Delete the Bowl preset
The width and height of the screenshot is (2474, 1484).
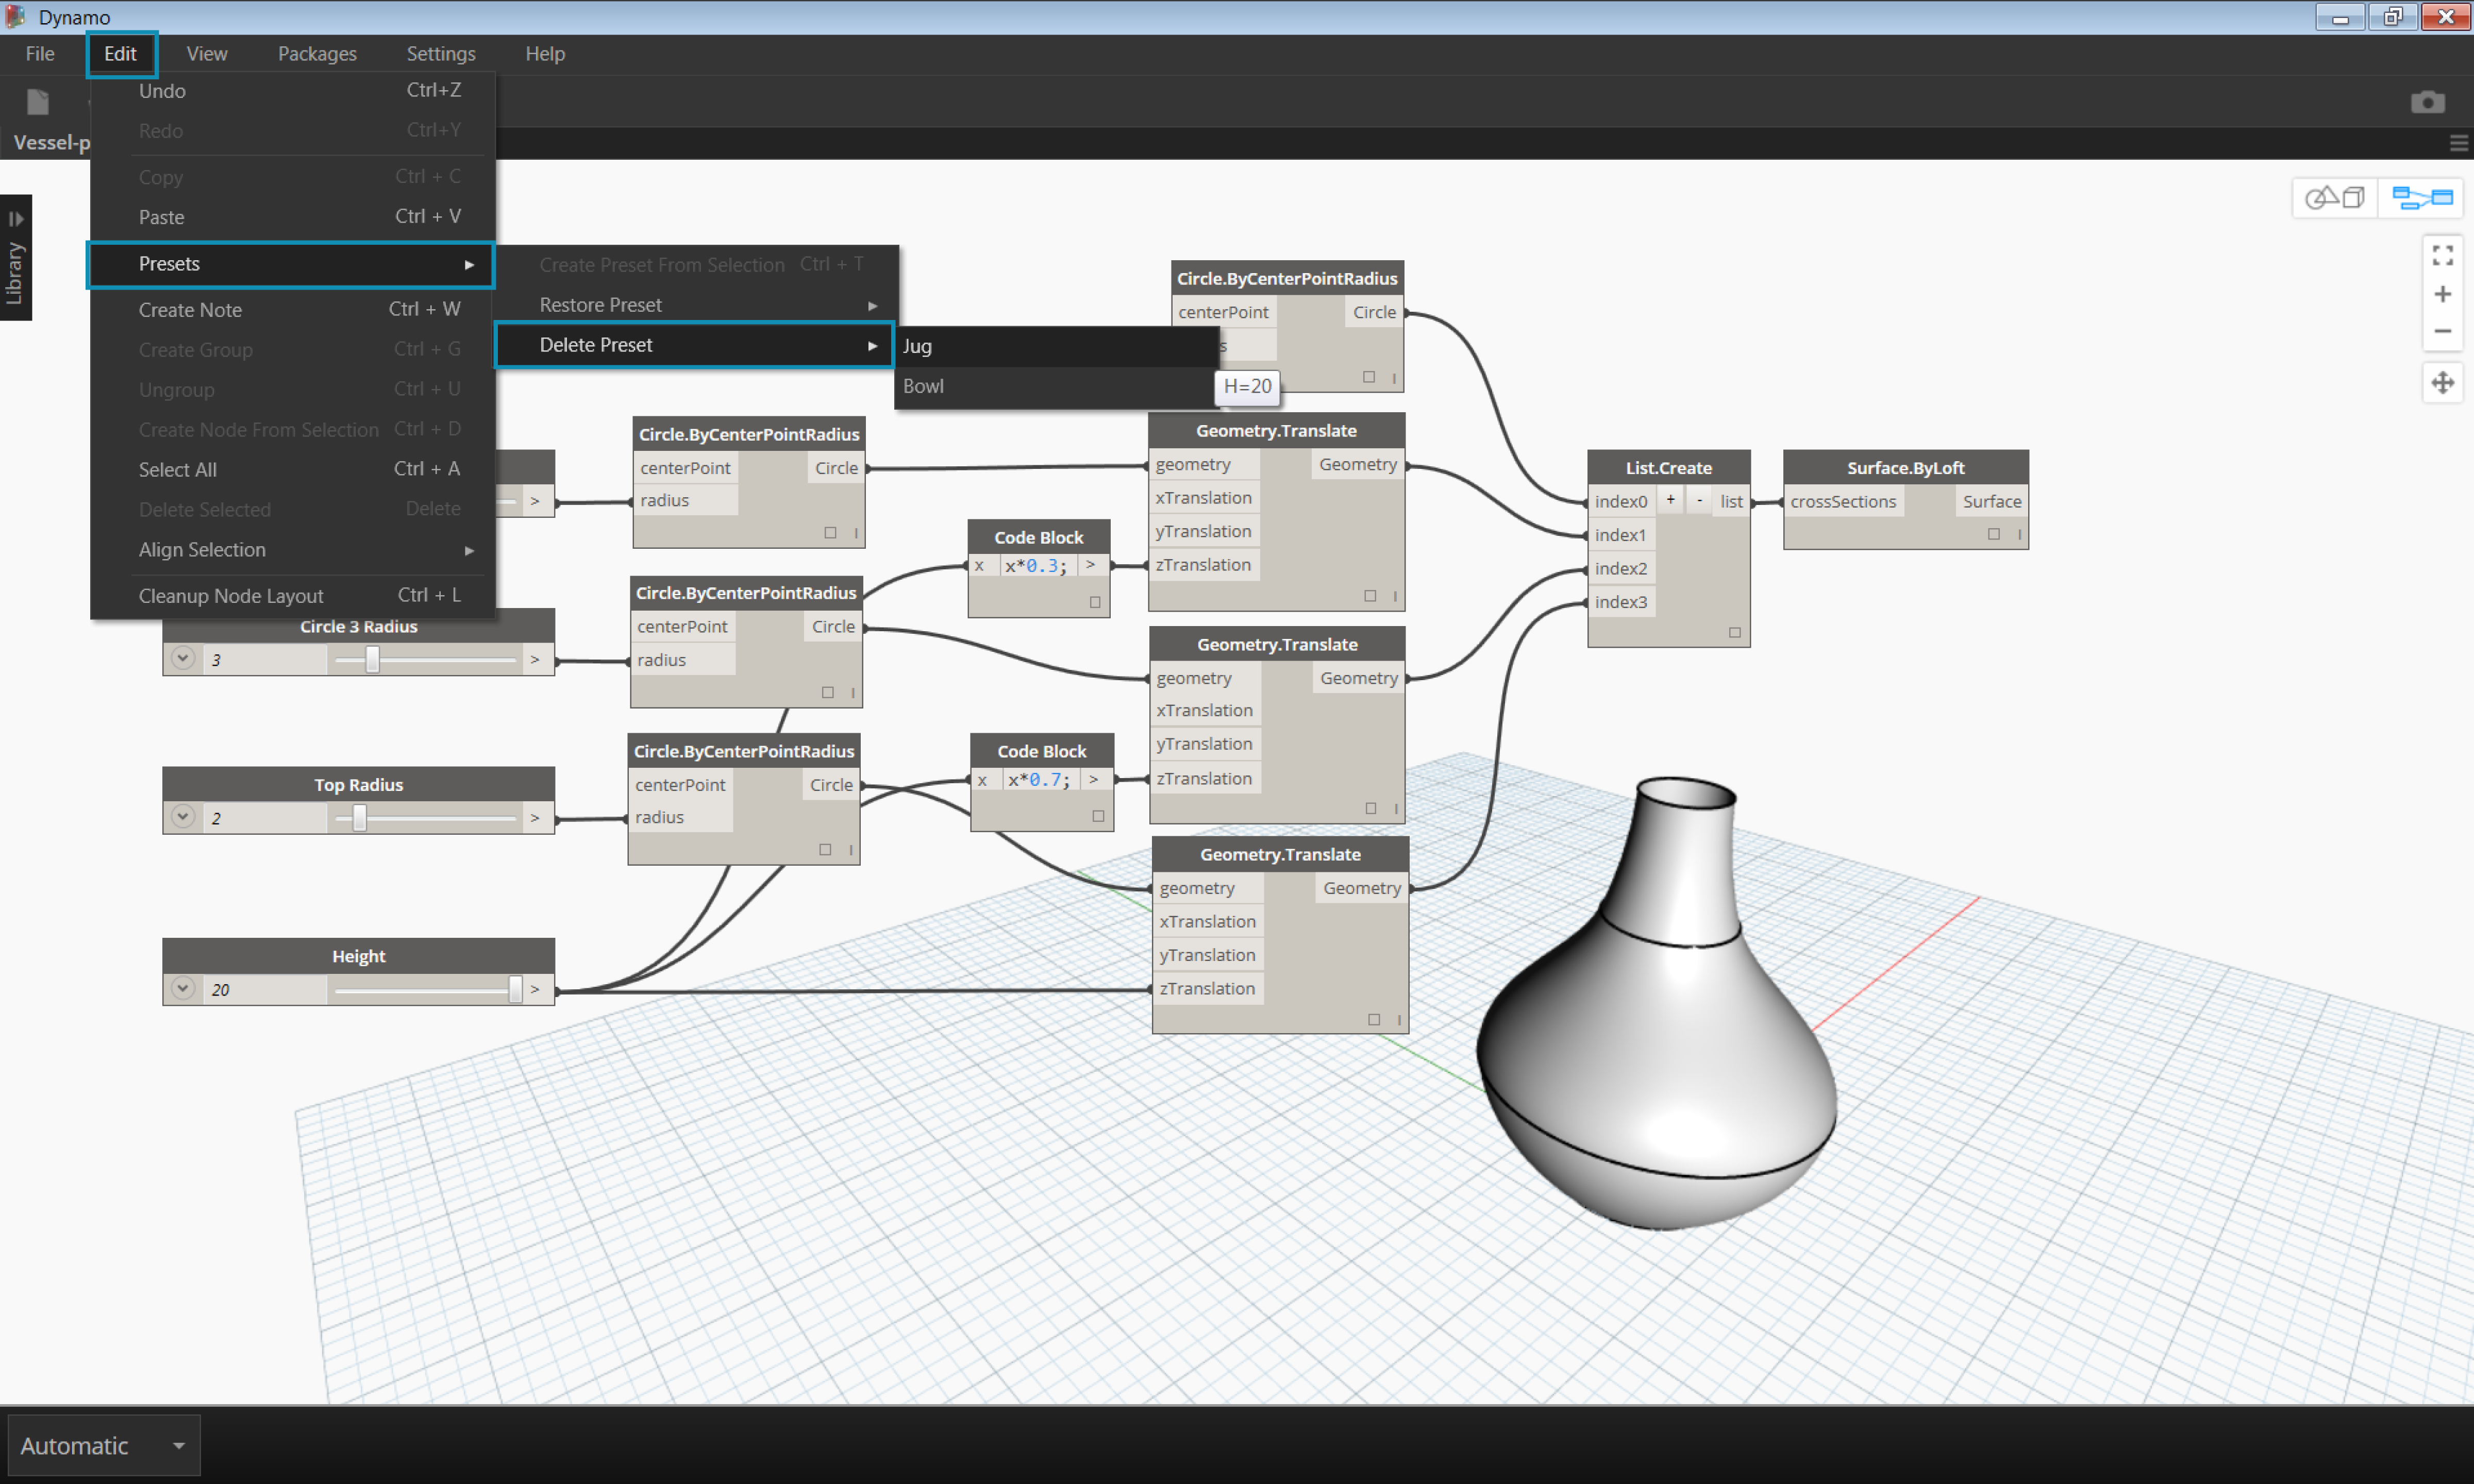point(1057,386)
